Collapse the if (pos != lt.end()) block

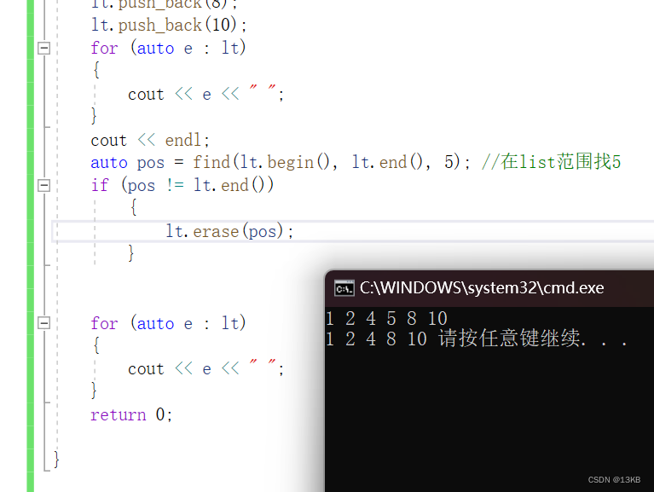43,185
